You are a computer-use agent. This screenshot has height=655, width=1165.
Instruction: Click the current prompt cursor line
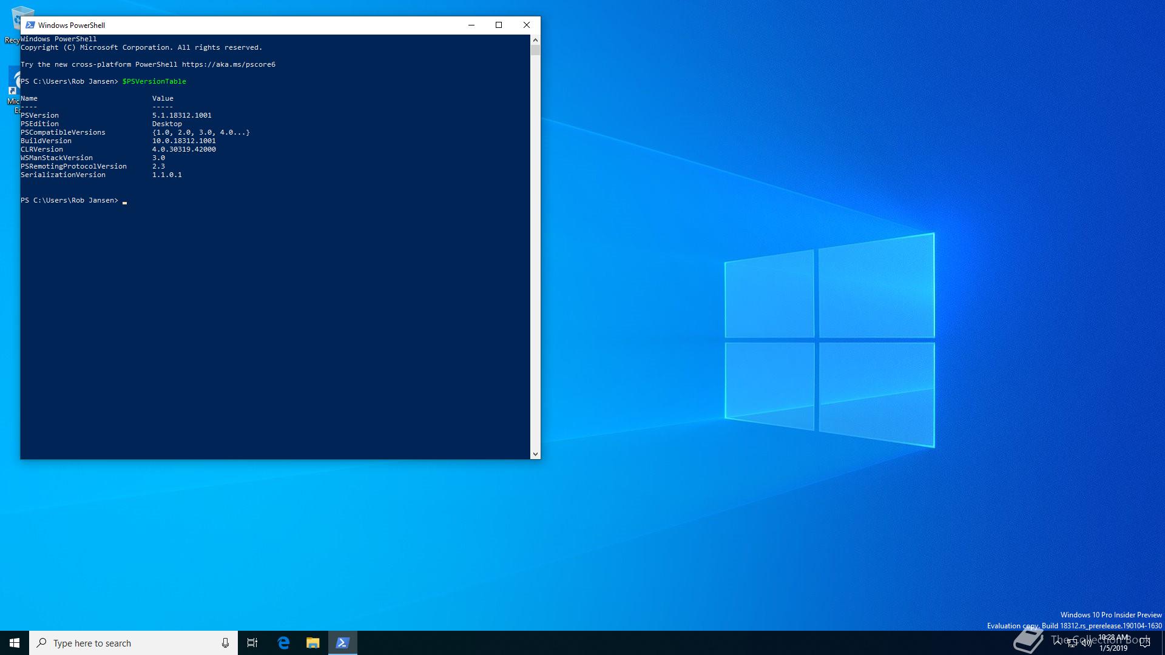tap(74, 200)
